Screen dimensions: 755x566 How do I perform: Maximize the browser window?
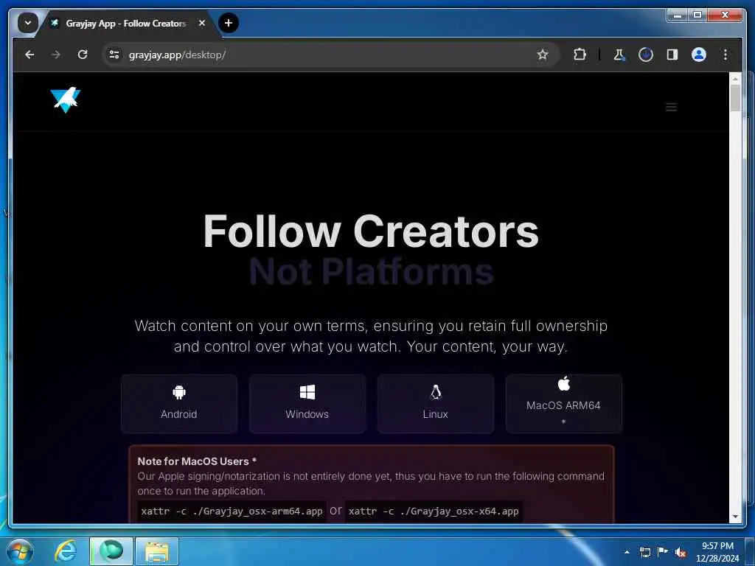point(697,15)
